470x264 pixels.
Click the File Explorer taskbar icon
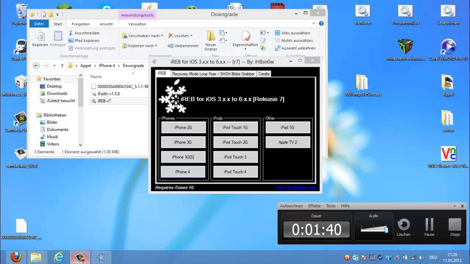36,257
